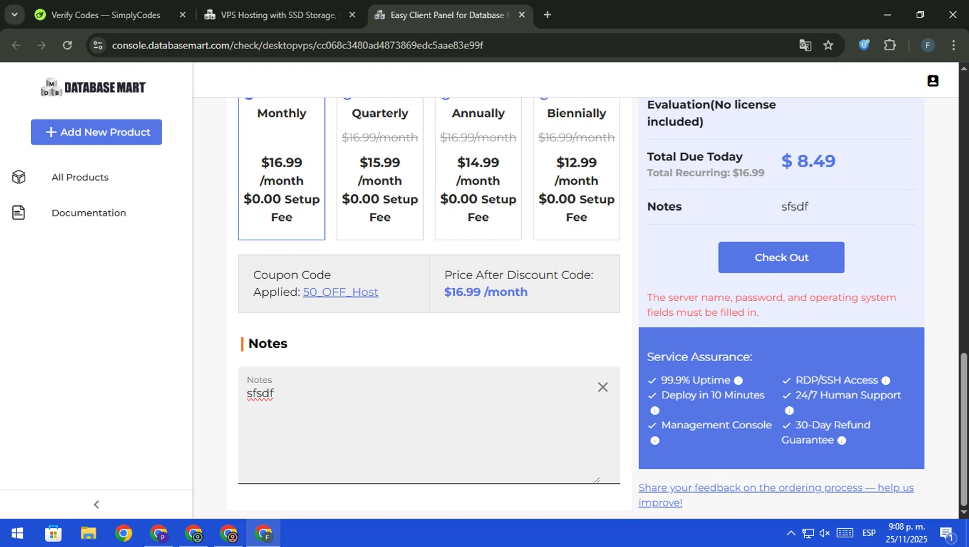Open File Explorer from the taskbar
Image resolution: width=969 pixels, height=547 pixels.
tap(89, 533)
